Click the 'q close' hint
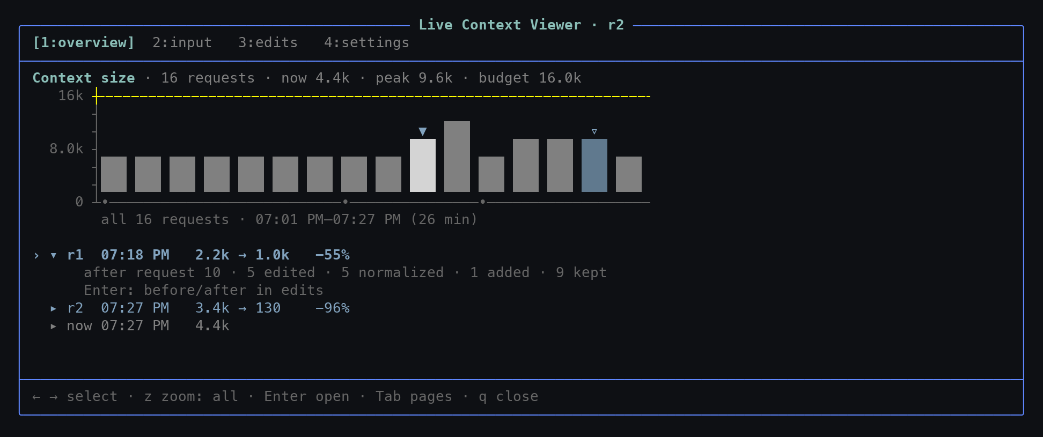Image resolution: width=1043 pixels, height=437 pixels. [509, 396]
